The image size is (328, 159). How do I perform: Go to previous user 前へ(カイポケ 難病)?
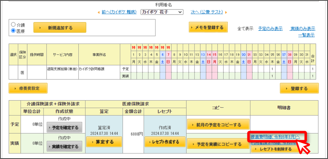(119, 12)
